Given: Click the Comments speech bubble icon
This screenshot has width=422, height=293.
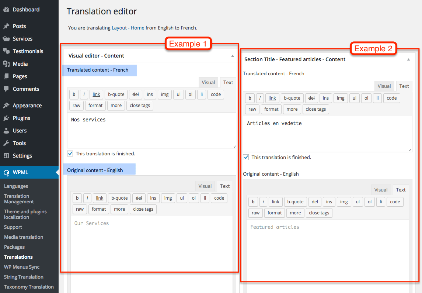Looking at the screenshot, I should click(x=6, y=89).
